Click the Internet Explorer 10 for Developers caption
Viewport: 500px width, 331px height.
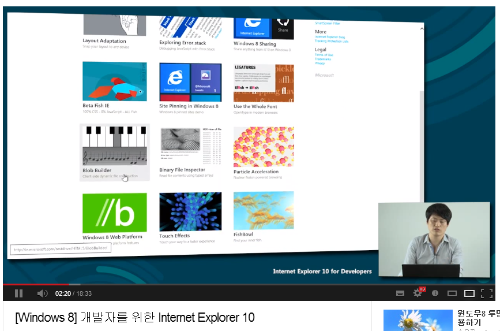322,272
